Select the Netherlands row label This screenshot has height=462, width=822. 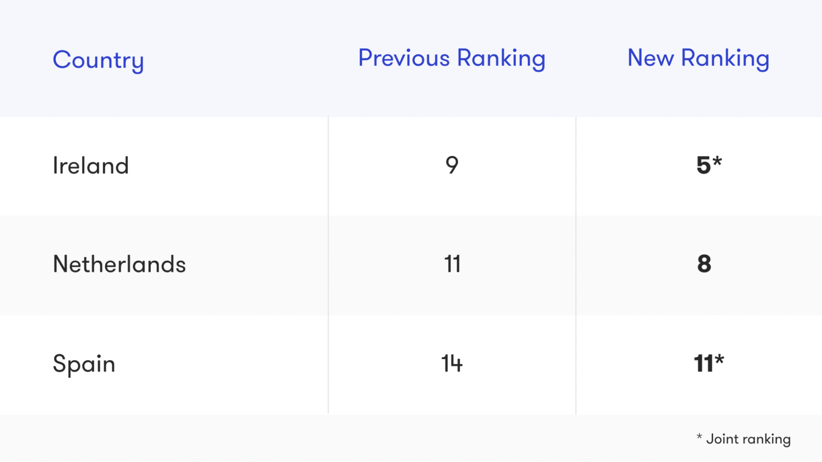tap(119, 264)
